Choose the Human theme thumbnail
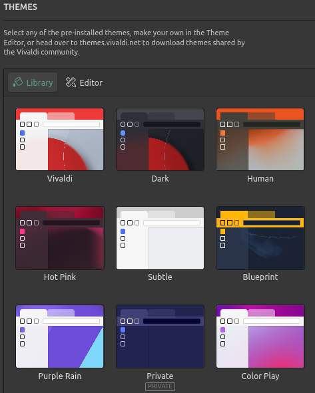Viewport: 315px width, 393px height. click(260, 140)
